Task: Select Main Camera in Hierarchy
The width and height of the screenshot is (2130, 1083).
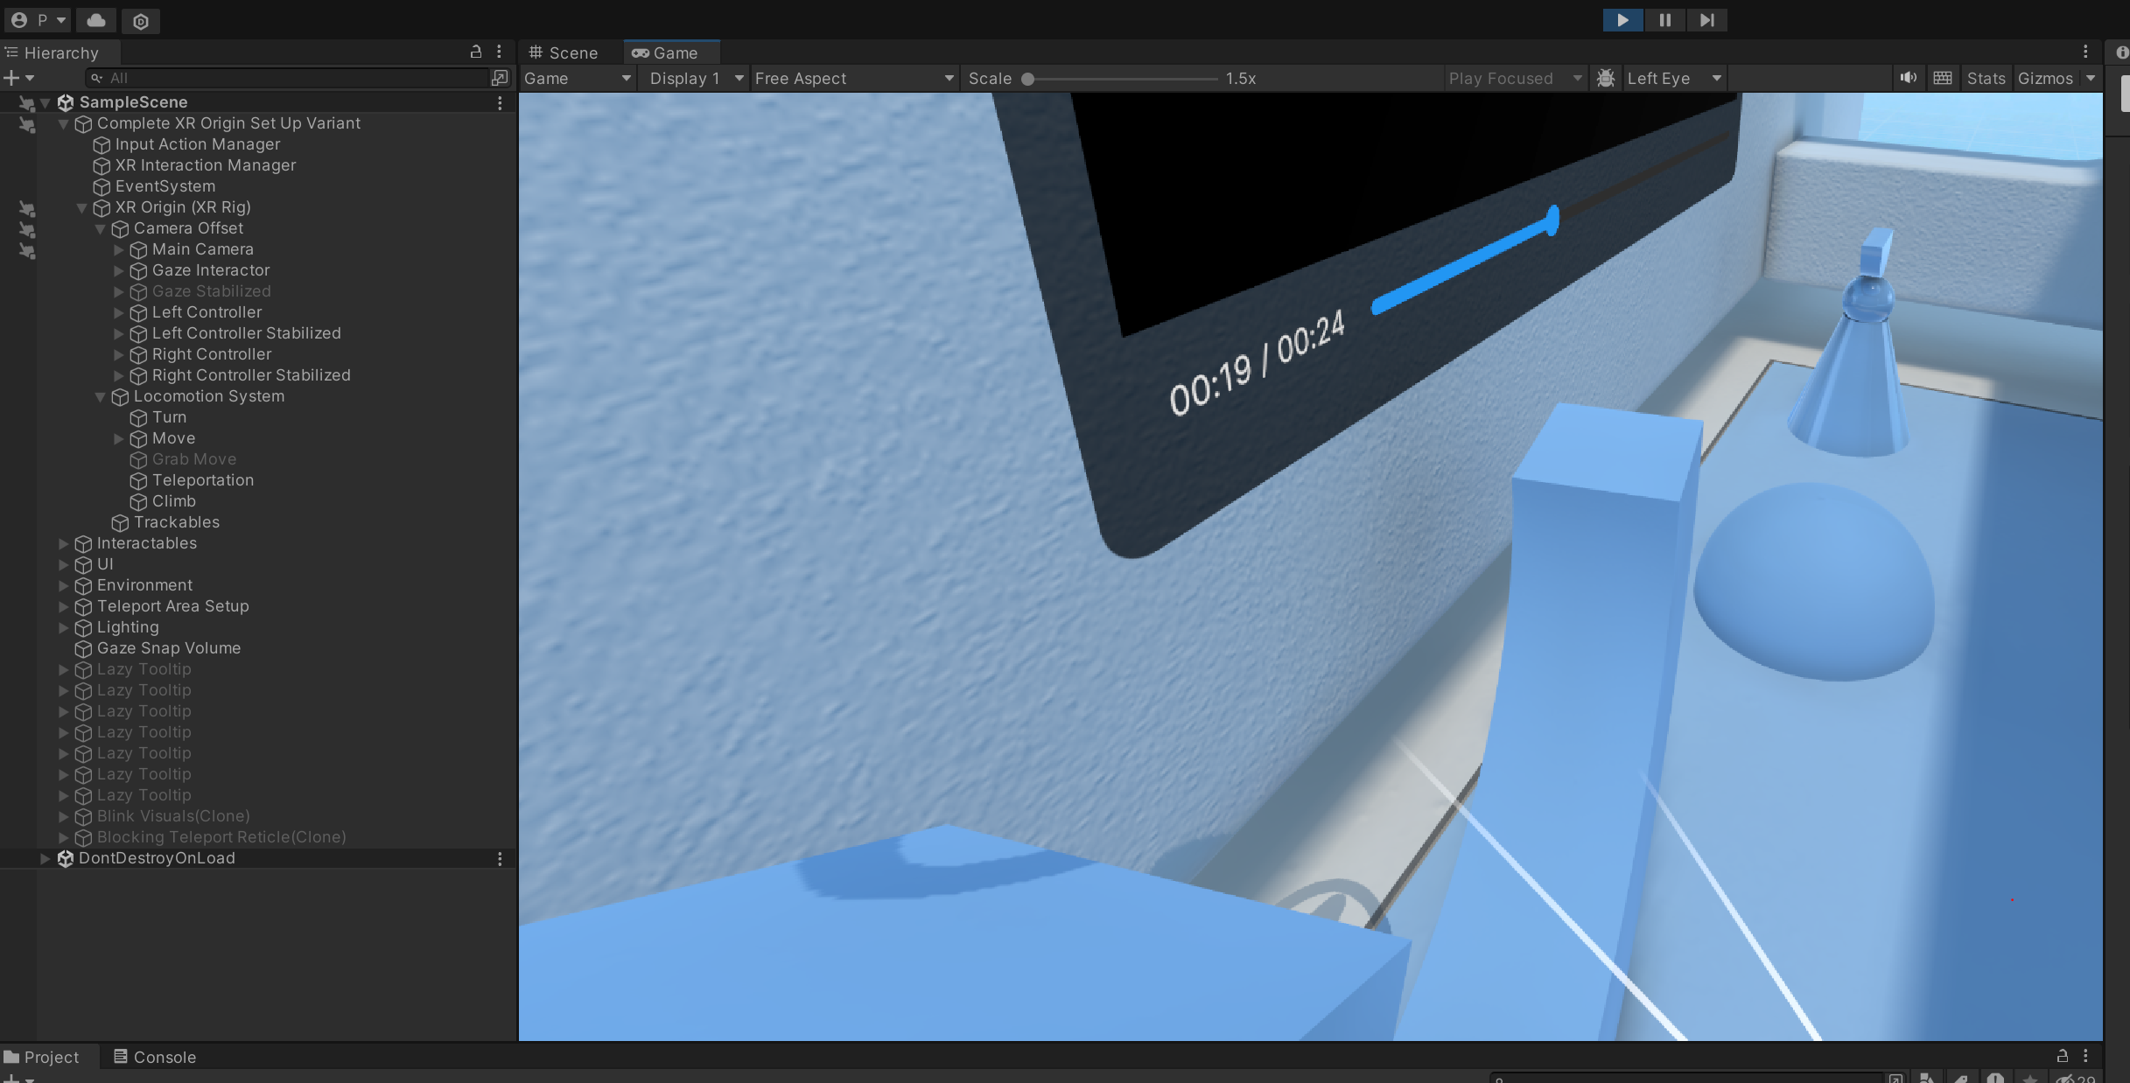Action: point(202,249)
